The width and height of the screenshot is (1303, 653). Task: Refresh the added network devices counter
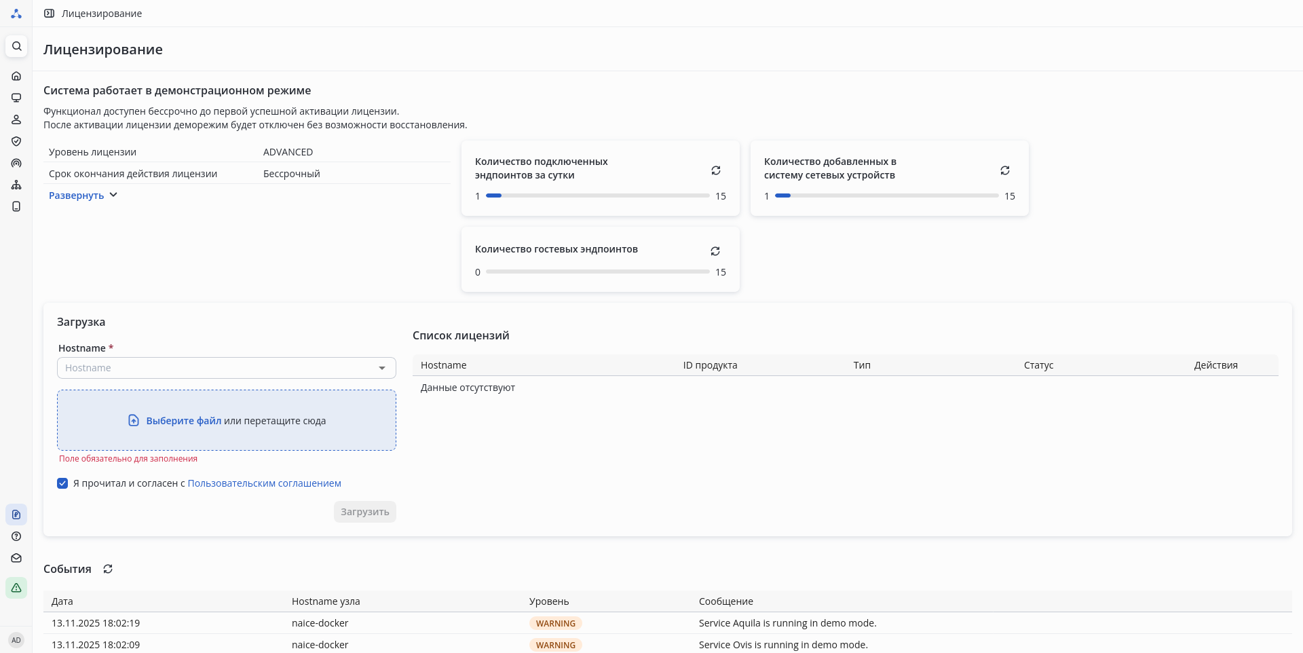(x=1005, y=170)
